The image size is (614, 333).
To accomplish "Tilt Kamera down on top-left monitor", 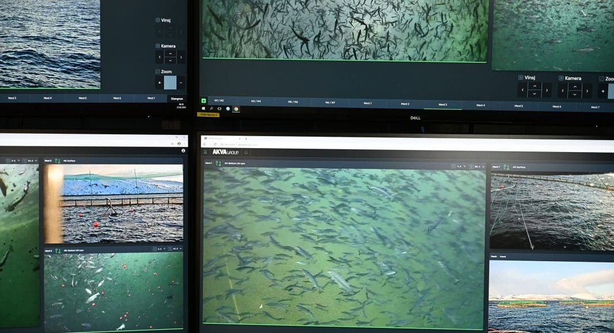I will tap(170, 61).
